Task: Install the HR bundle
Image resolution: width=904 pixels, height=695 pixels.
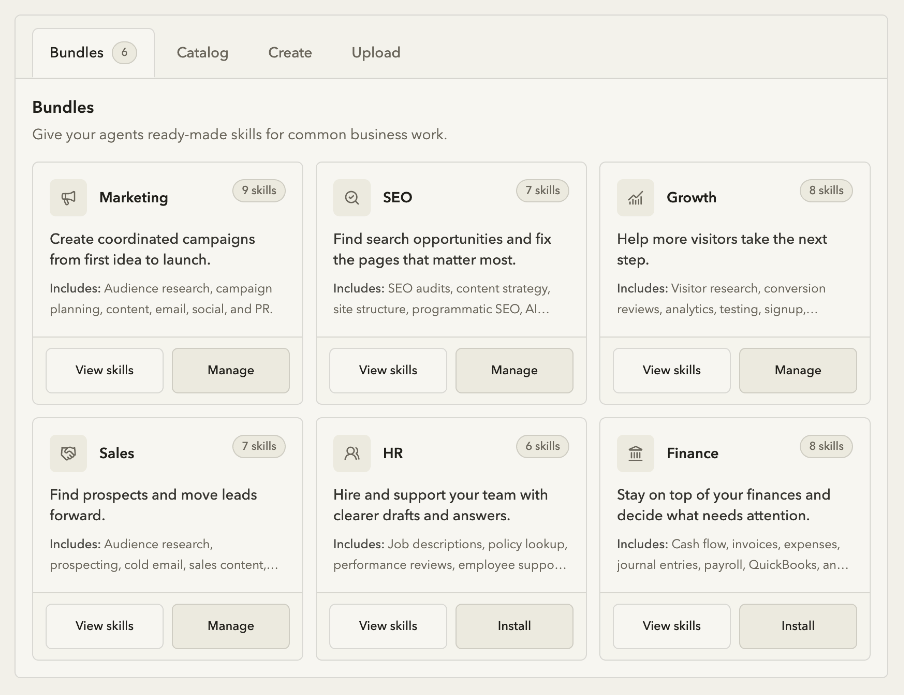Action: click(x=515, y=626)
